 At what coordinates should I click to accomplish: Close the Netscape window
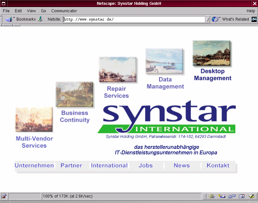(254, 3)
